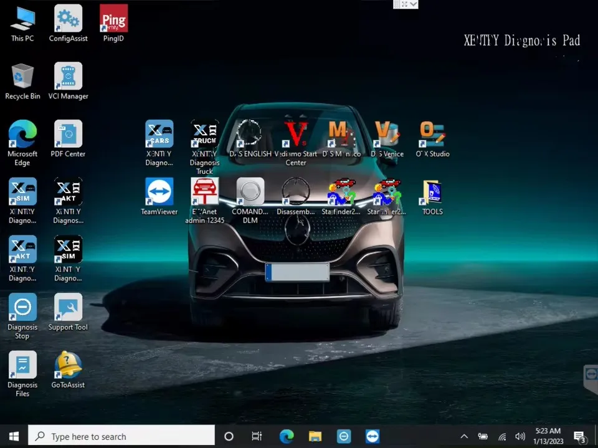598x448 pixels.
Task: Adjust the speaker volume in the taskbar
Action: click(x=520, y=436)
